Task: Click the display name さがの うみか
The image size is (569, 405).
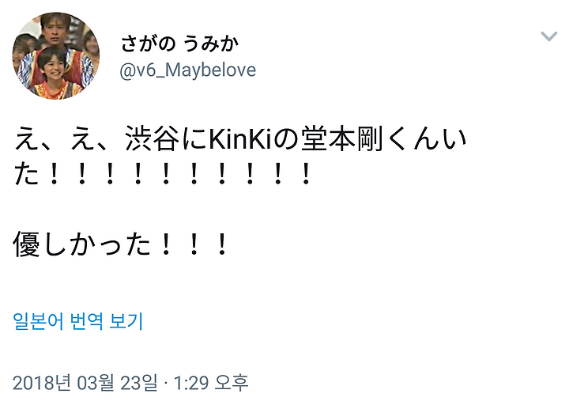Action: (179, 44)
